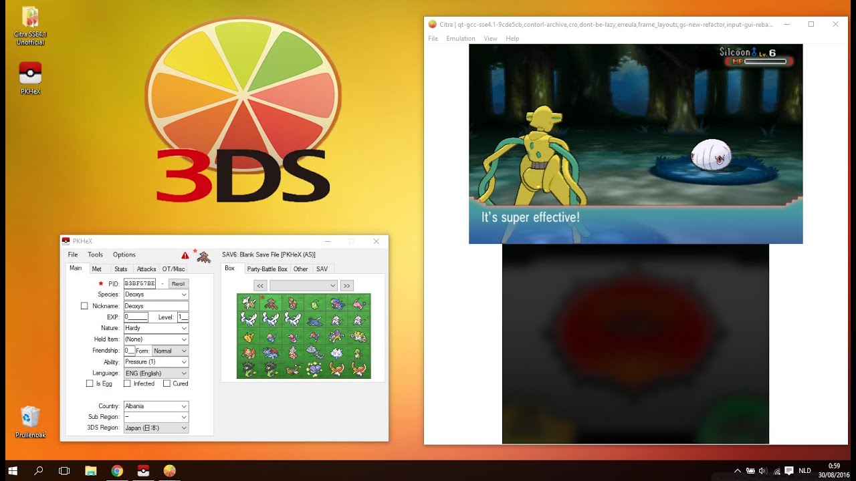This screenshot has height=481, width=856.
Task: Enable the Nickname checkbox
Action: pyautogui.click(x=84, y=306)
